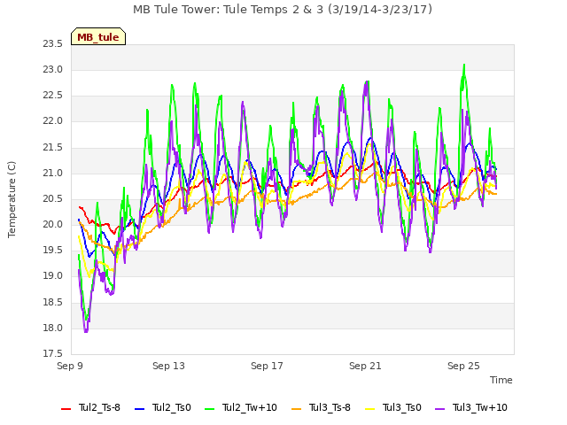Screen dimensions: 567x425
Task: Click the purple Tul3_Tw+10 legend color marker
Action: coord(440,409)
